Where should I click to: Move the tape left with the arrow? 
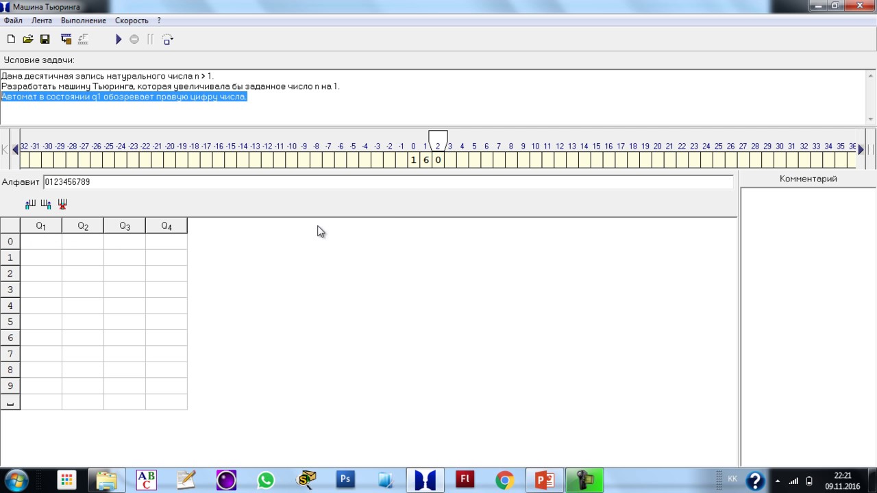tap(15, 149)
